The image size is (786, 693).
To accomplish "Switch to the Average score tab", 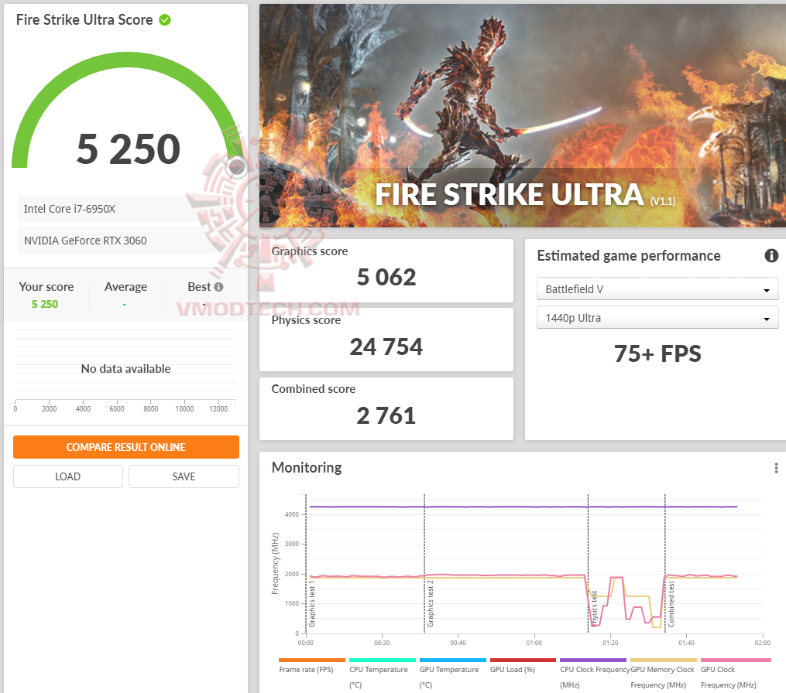I will click(125, 286).
